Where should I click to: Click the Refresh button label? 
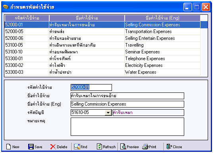click(x=109, y=147)
